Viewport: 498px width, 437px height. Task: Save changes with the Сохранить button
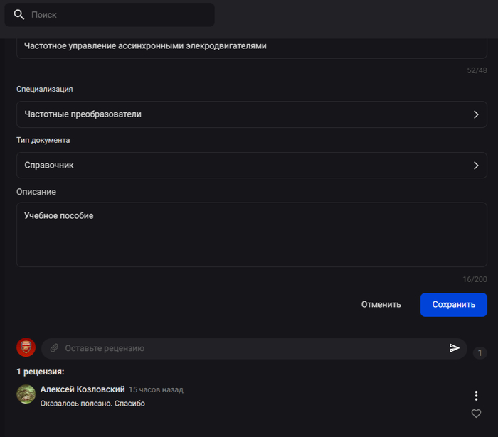(x=454, y=305)
